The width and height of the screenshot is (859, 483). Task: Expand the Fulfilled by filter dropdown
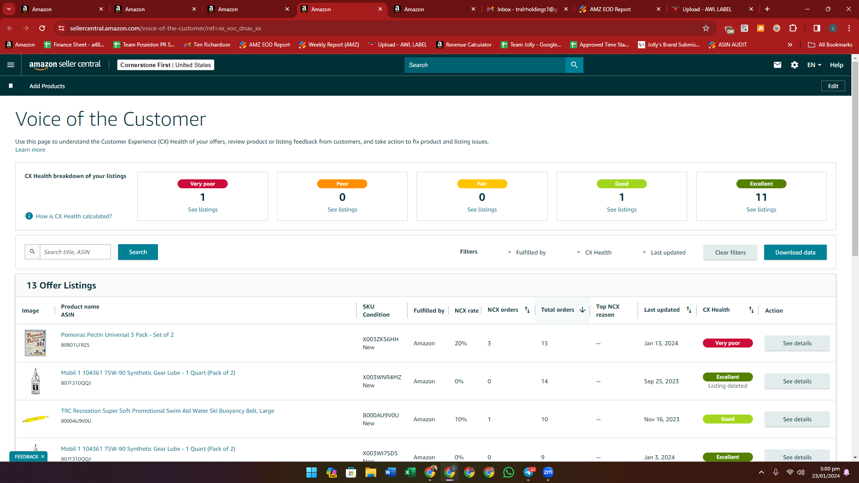[x=527, y=252]
